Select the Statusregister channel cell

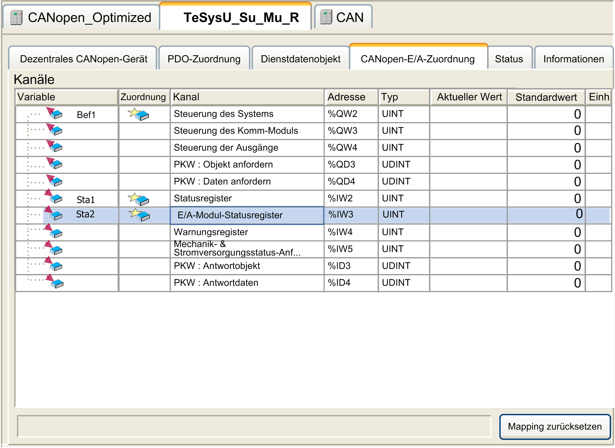pyautogui.click(x=247, y=198)
